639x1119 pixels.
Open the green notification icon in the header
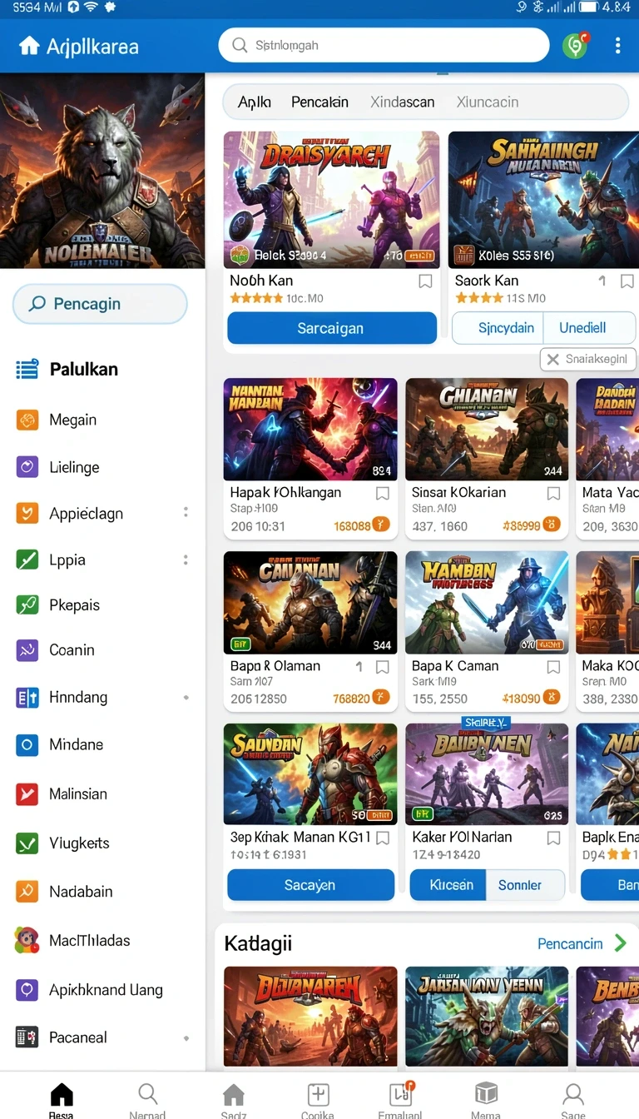pos(575,45)
